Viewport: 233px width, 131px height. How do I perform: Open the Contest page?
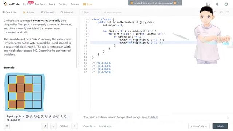63,4
